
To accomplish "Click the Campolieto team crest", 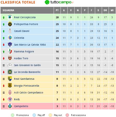I will [x=10, y=106].
